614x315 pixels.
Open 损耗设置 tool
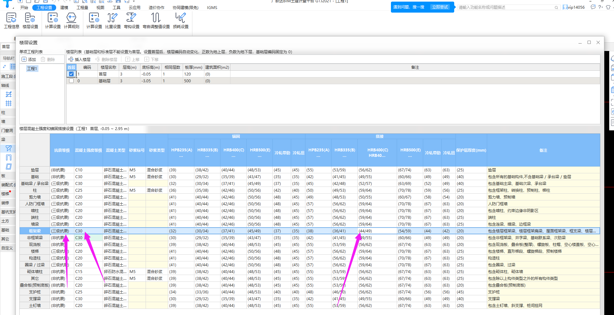pyautogui.click(x=181, y=21)
